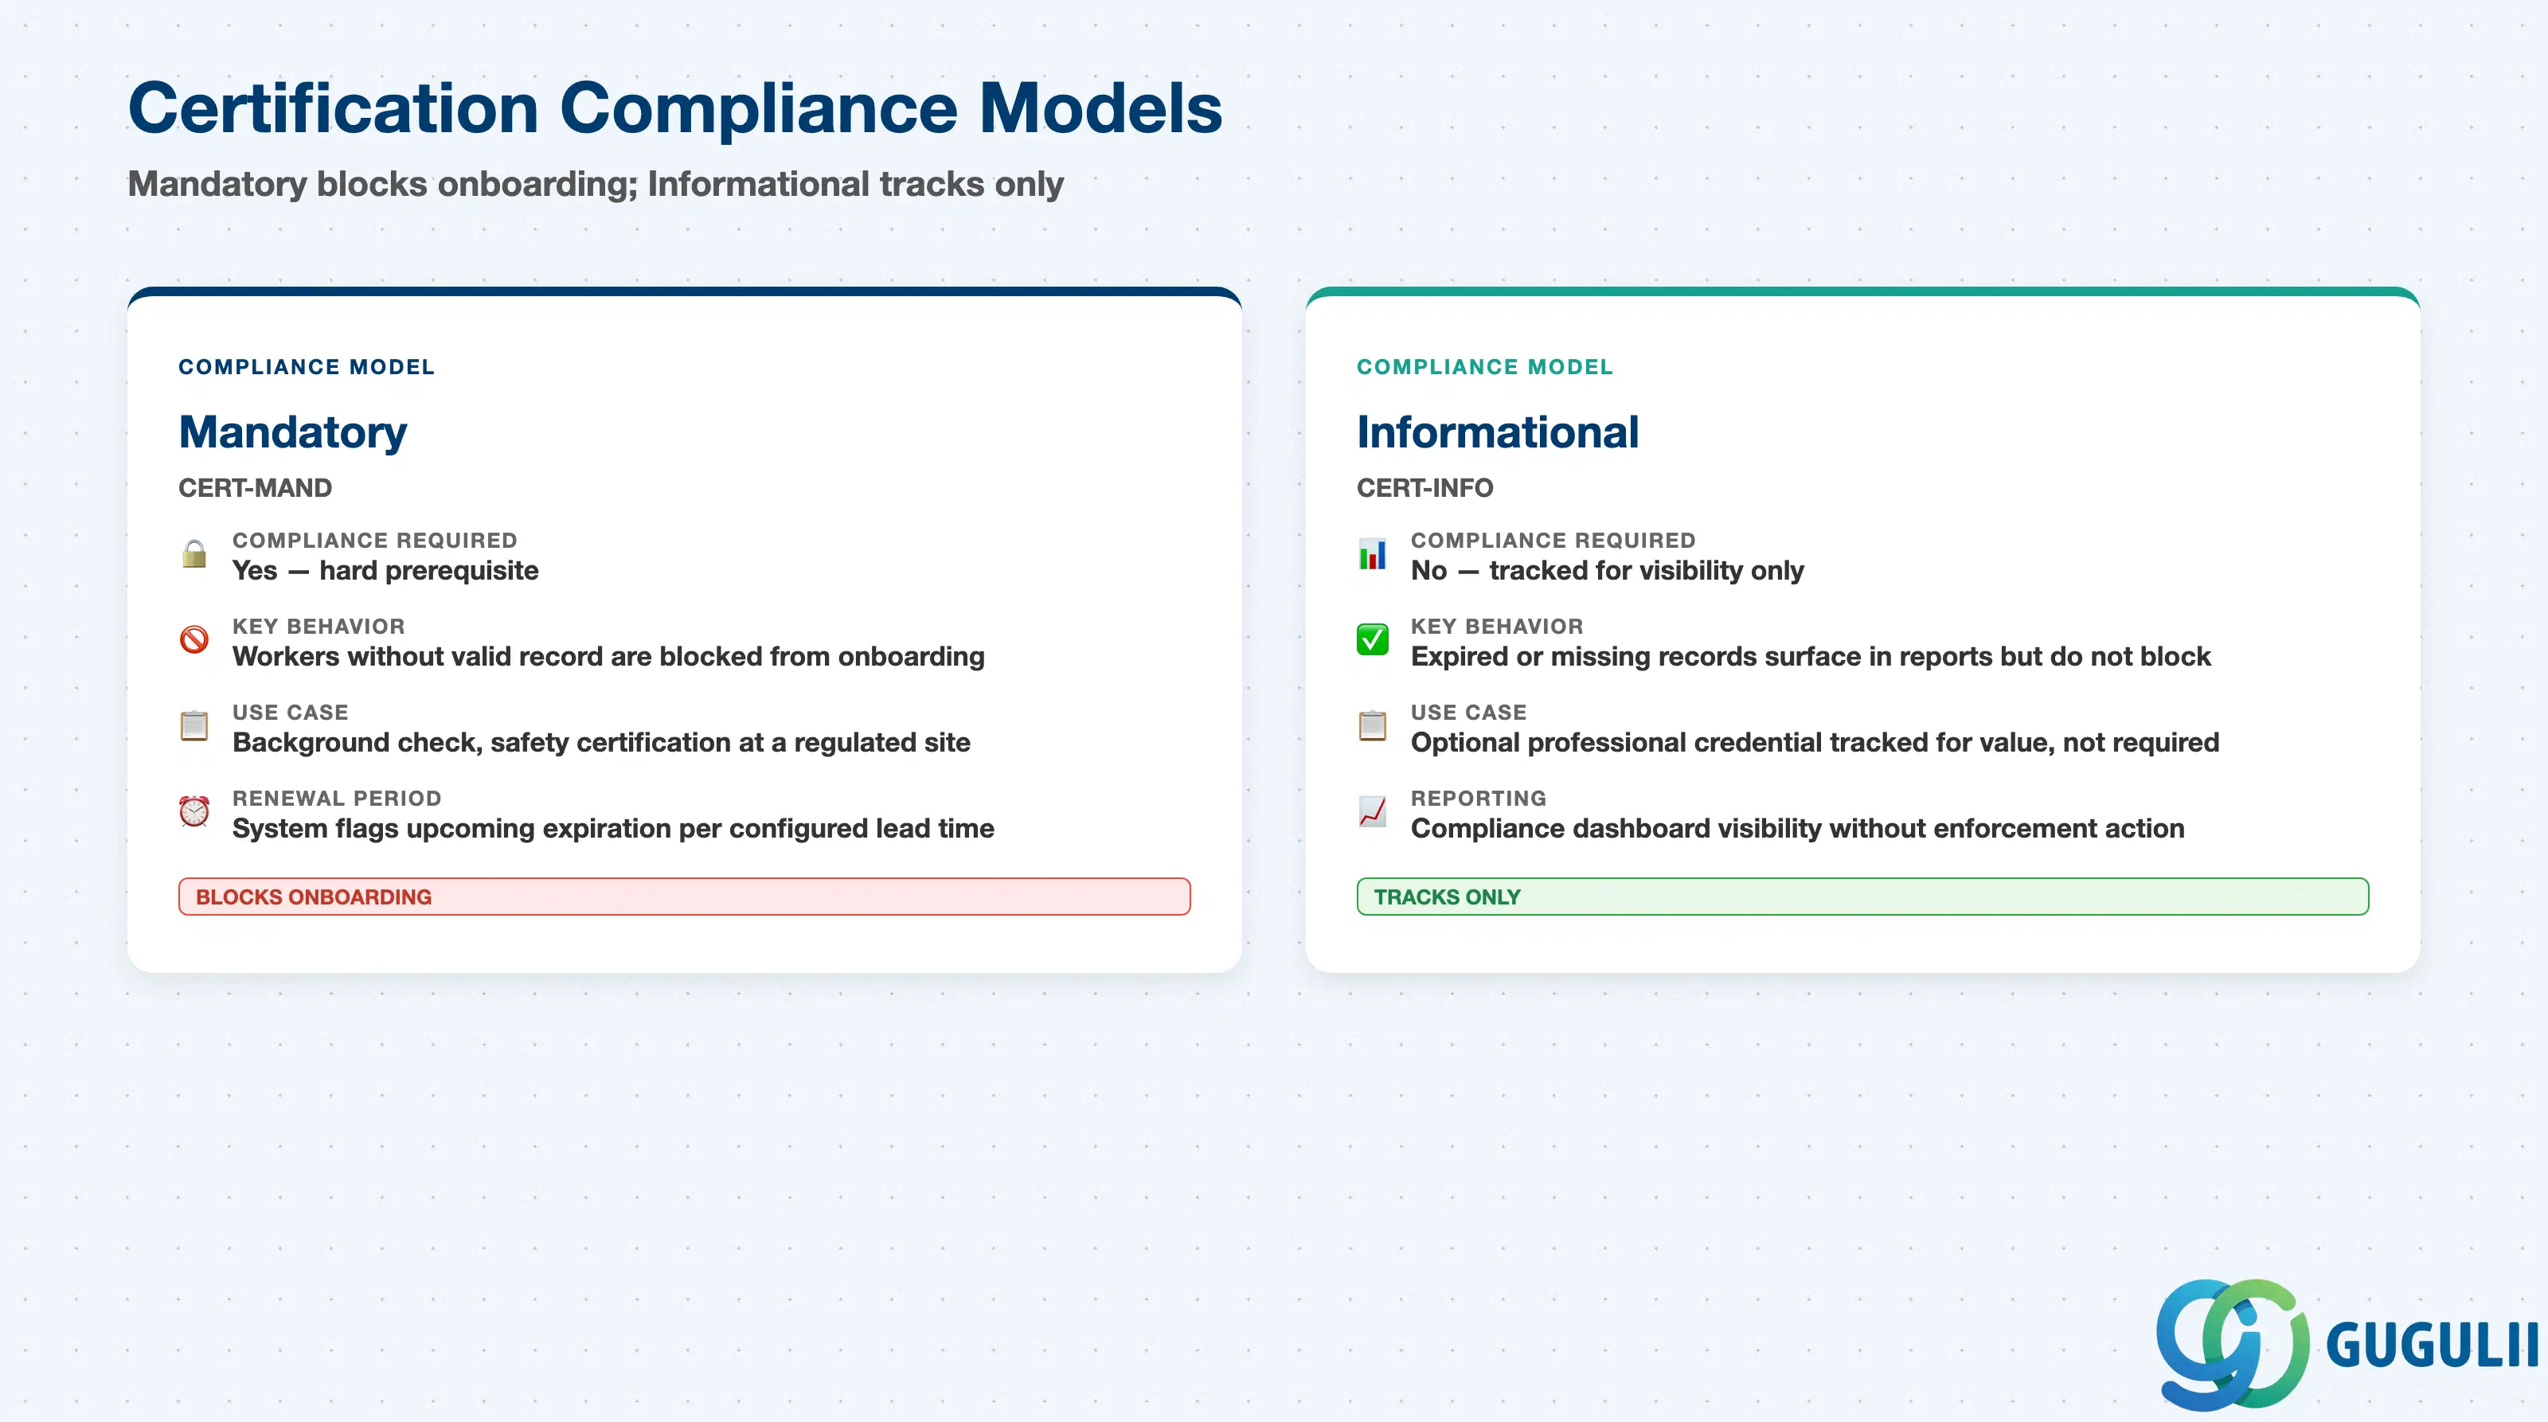Click the RENEWAL PERIOD label
The image size is (2548, 1422).
[x=338, y=798]
